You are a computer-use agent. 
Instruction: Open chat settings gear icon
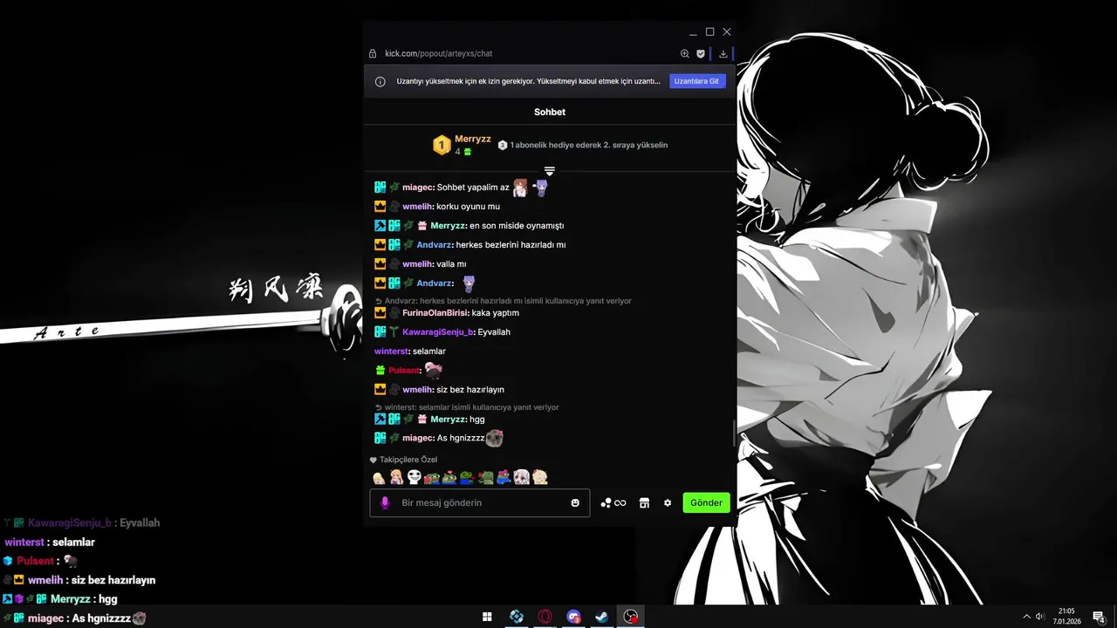click(x=668, y=503)
